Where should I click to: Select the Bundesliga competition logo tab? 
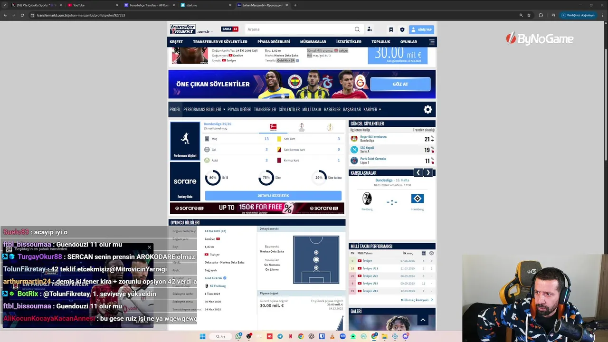pos(273,127)
